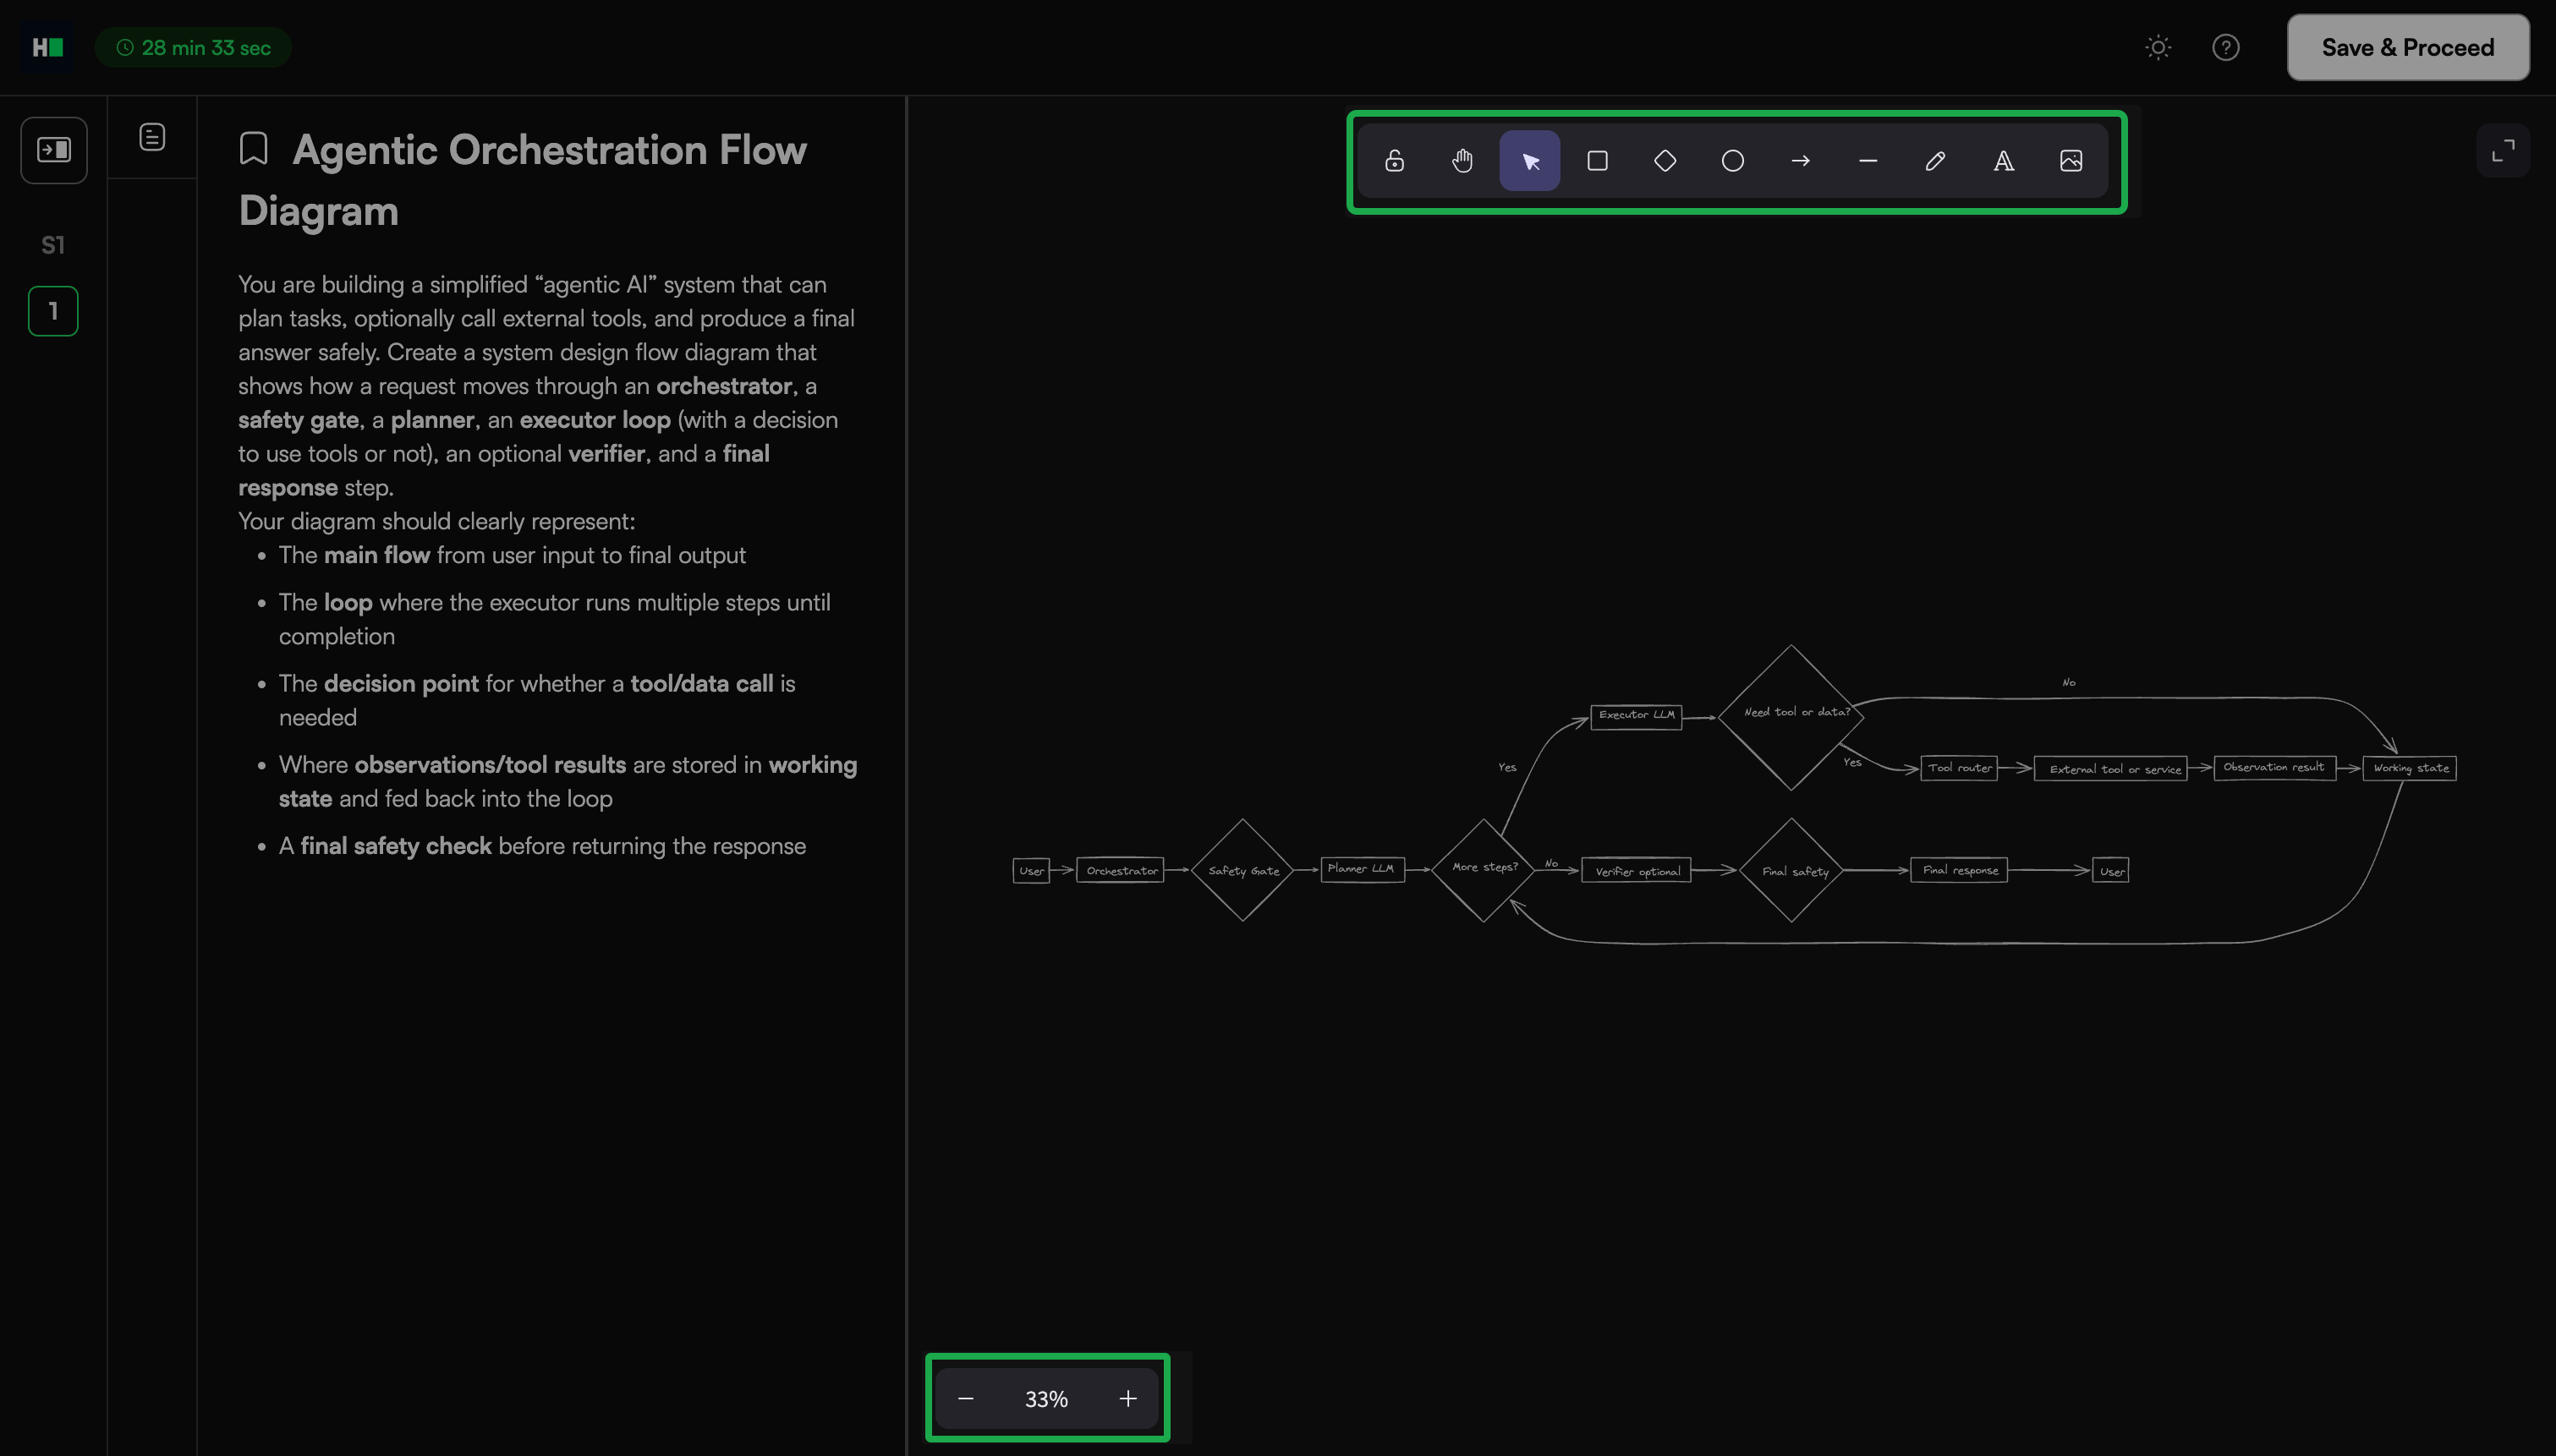This screenshot has height=1456, width=2556.
Task: Toggle light/dark theme sun icon
Action: tap(2158, 47)
